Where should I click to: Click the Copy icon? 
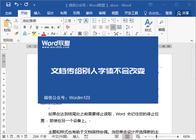point(16,27)
